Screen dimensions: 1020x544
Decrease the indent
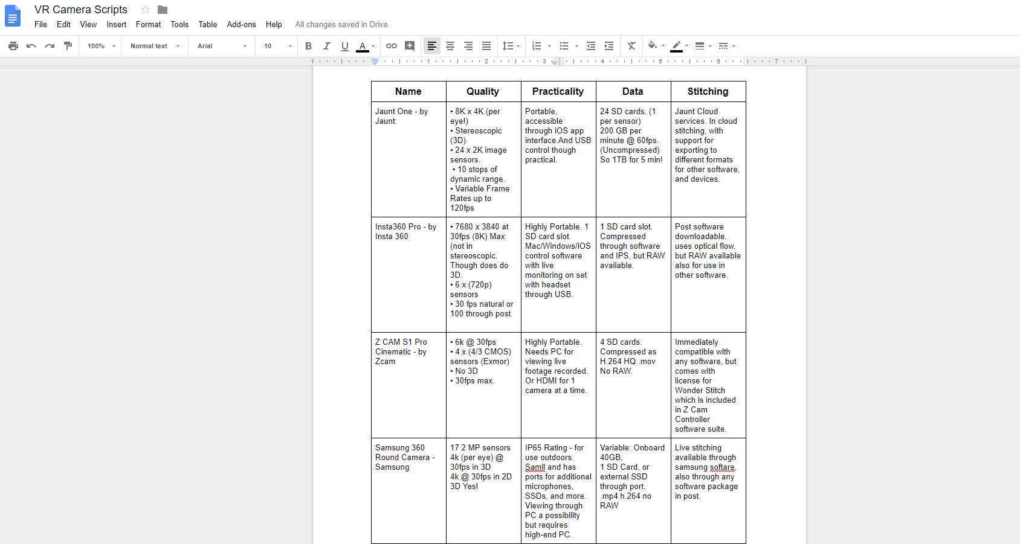click(591, 46)
